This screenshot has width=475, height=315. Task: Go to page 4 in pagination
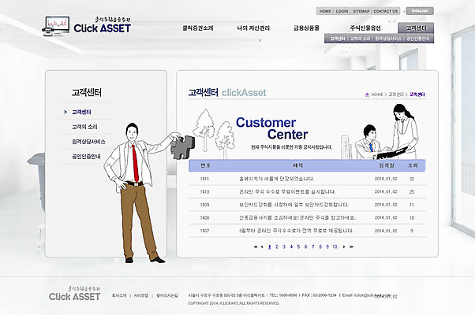pos(291,247)
